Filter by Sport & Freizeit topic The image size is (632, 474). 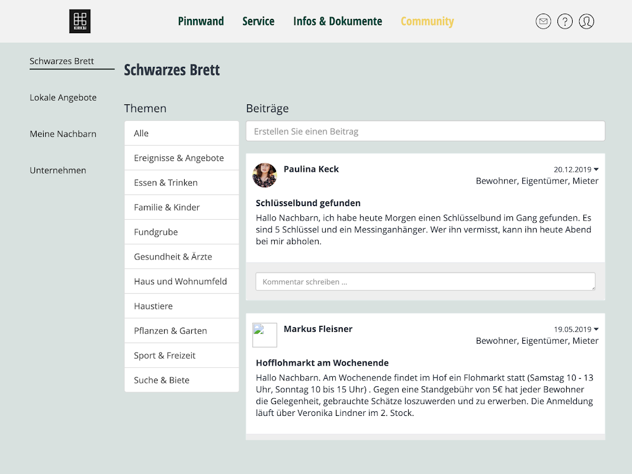click(182, 355)
